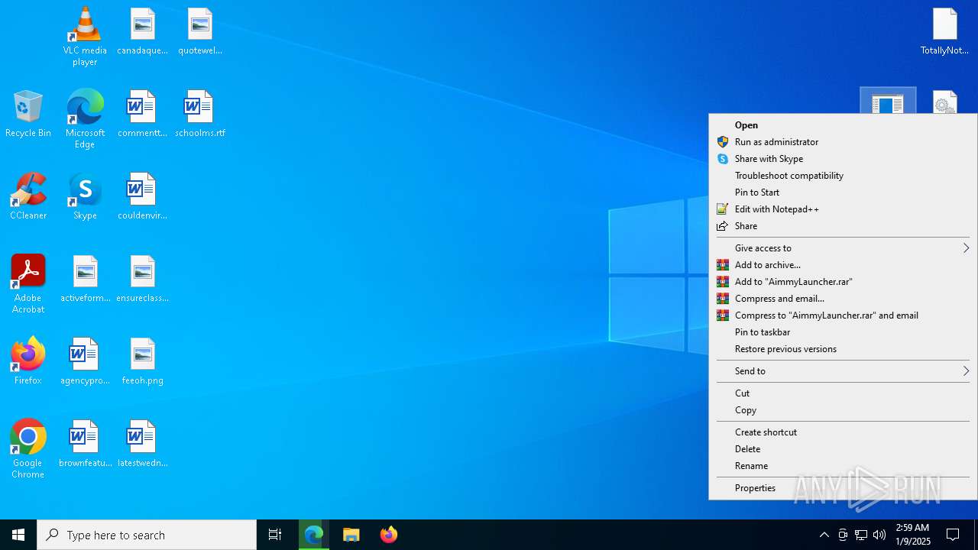This screenshot has height=550, width=978.
Task: Click the taskbar search box
Action: click(147, 535)
